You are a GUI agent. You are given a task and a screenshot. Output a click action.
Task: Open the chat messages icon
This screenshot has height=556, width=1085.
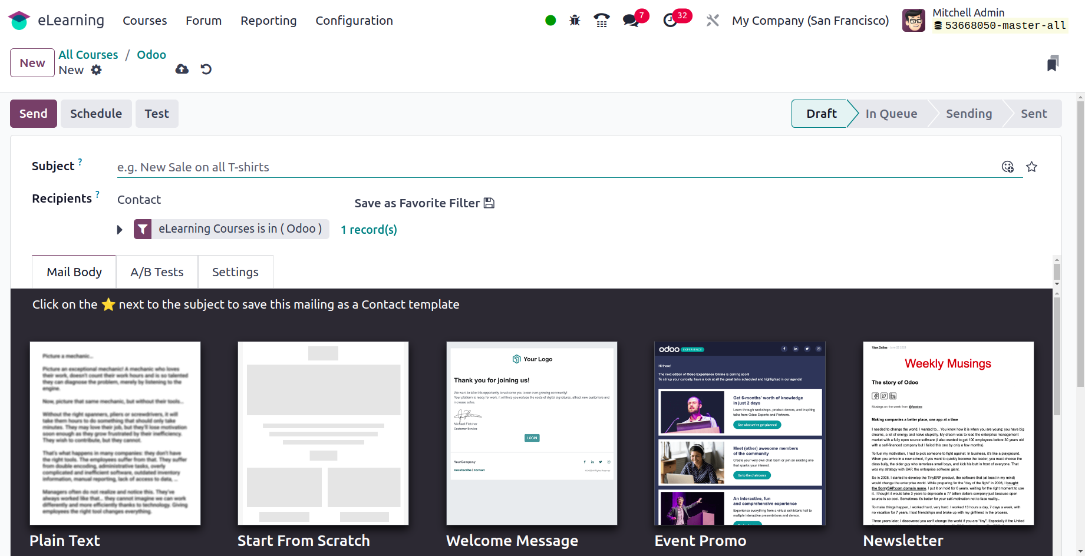click(631, 21)
